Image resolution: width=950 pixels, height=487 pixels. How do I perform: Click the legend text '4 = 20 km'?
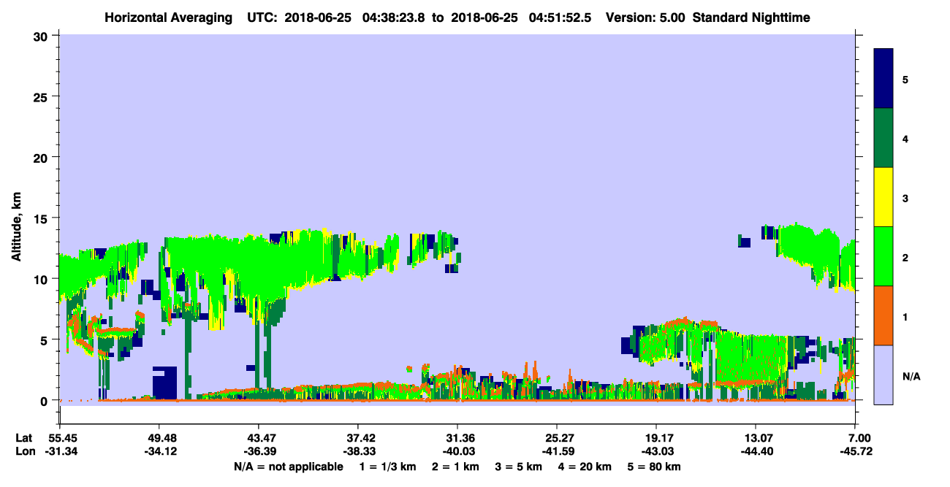click(585, 467)
